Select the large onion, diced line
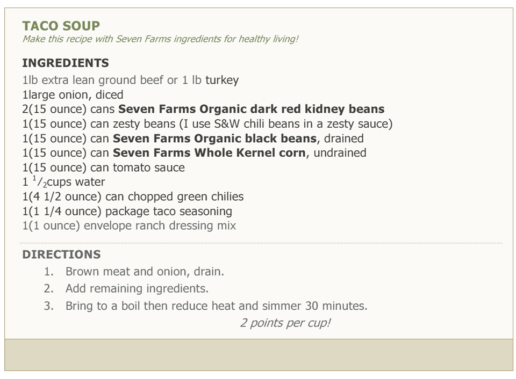The width and height of the screenshot is (516, 379). (73, 95)
